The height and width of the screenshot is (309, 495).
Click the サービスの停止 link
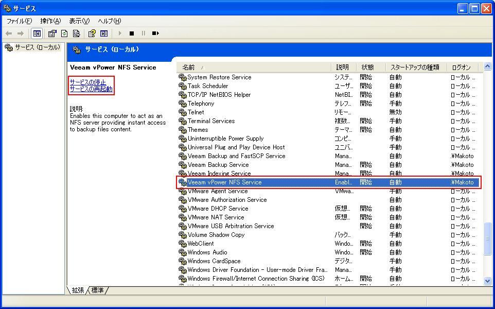(x=88, y=82)
